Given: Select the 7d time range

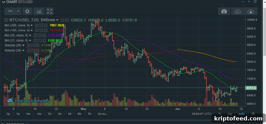Looking at the screenshot, I should (50, 114).
